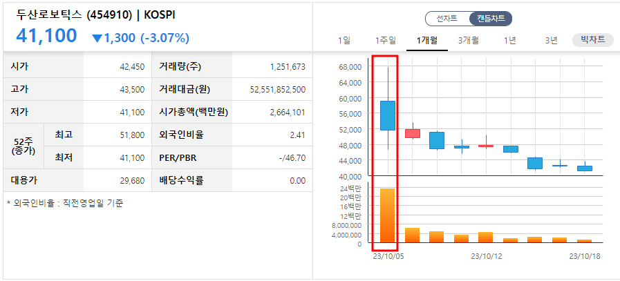Click the 40,000 price axis label
This screenshot has width=620, height=281.
(x=350, y=176)
